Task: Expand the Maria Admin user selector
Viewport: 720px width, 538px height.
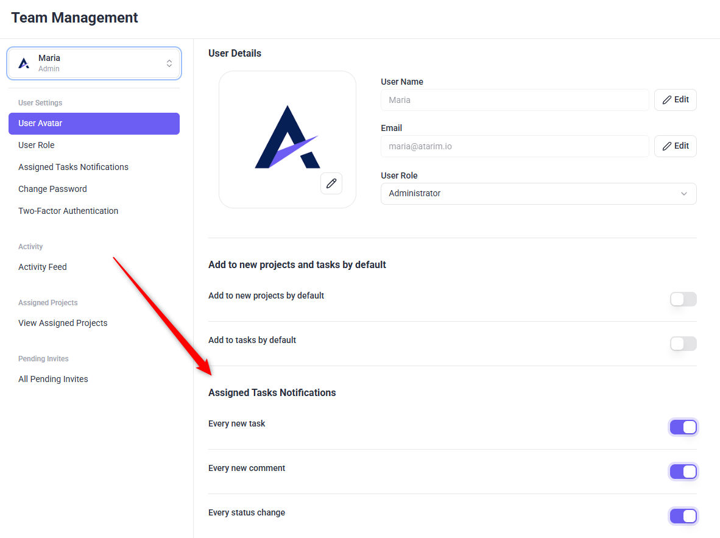Action: click(x=94, y=63)
